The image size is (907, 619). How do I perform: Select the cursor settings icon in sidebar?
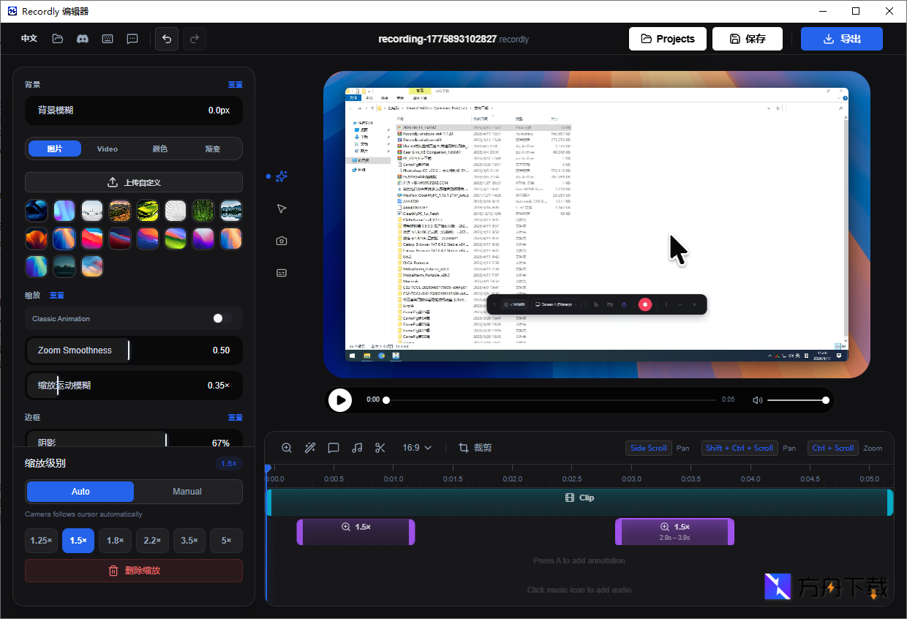(282, 209)
